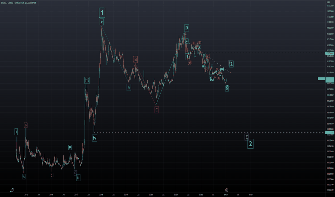
Task: Click the 0.005400 price axis value
Action: [x=330, y=140]
